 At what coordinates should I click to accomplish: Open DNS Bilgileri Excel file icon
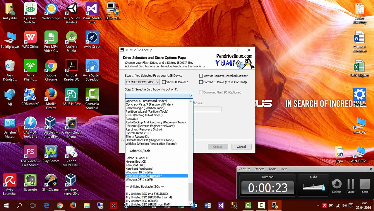[359, 68]
